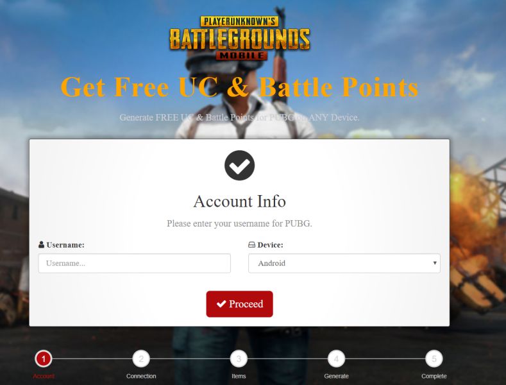Click the Complete step label
506x385 pixels.
point(434,376)
